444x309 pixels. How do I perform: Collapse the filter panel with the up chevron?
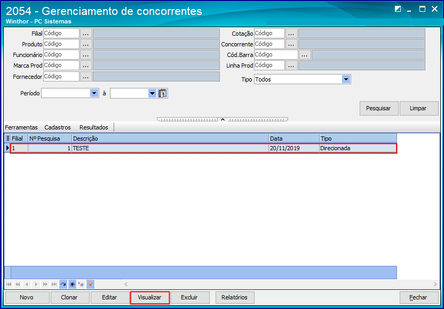click(223, 119)
